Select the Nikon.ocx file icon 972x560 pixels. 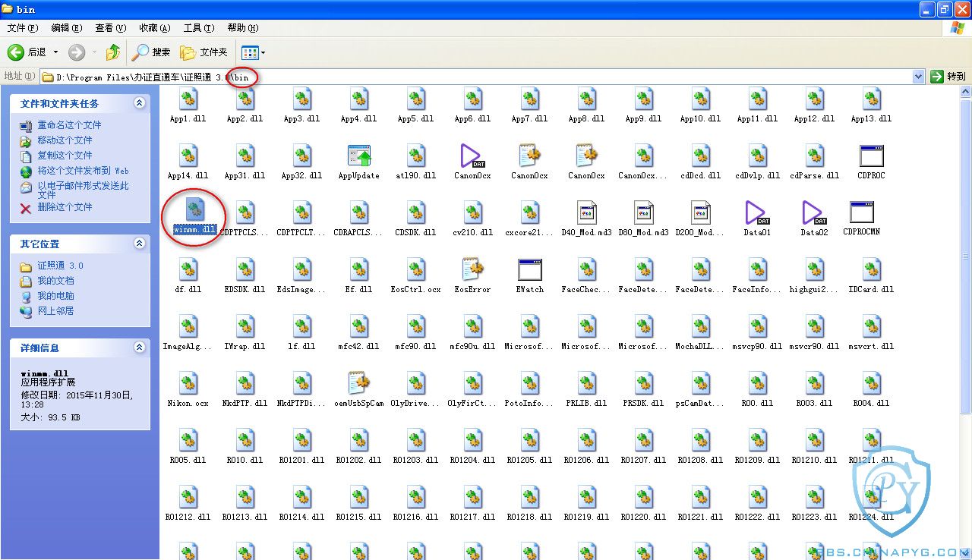[188, 383]
